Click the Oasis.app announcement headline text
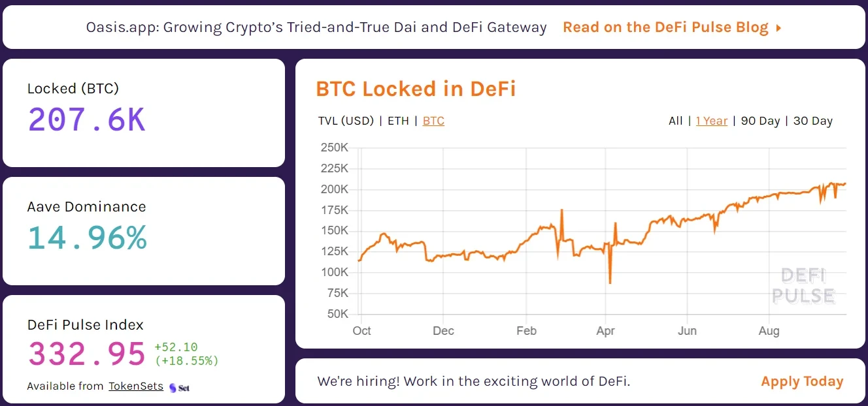 pyautogui.click(x=316, y=27)
